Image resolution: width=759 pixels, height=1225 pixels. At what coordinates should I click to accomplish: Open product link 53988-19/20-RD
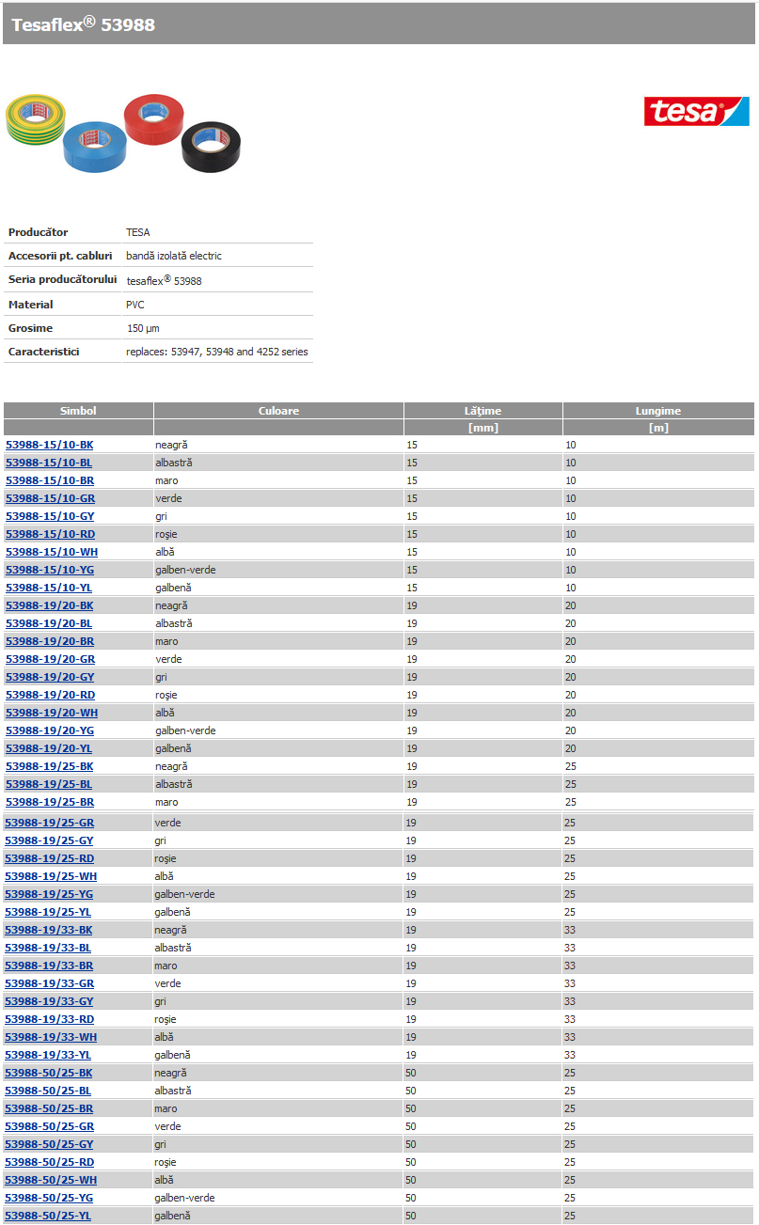click(x=50, y=695)
